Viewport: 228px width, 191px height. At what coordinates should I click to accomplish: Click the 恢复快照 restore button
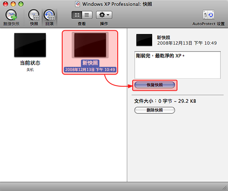point(155,85)
